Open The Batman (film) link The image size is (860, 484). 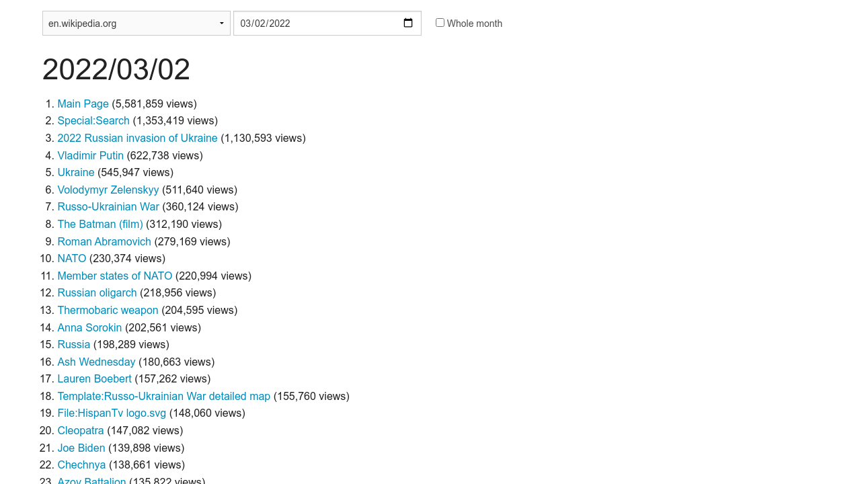pos(100,224)
